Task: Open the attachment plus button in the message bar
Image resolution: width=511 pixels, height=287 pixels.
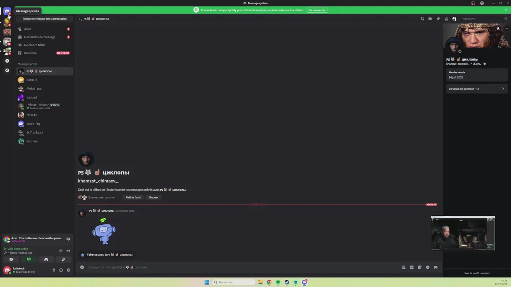Action: (x=82, y=267)
